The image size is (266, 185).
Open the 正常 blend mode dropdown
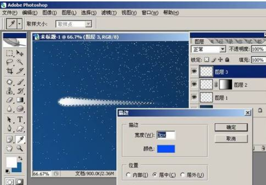pos(223,50)
